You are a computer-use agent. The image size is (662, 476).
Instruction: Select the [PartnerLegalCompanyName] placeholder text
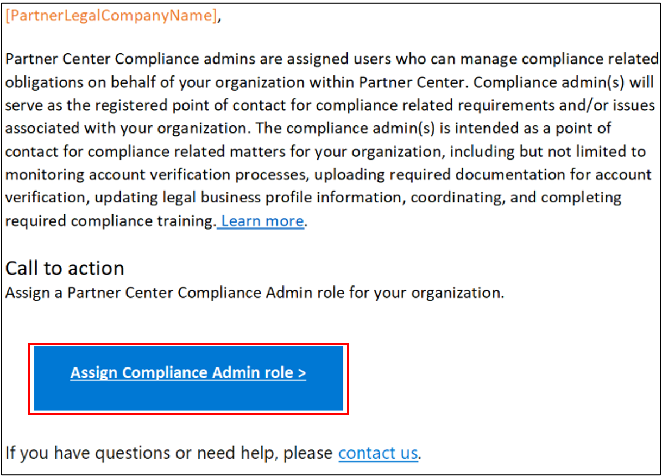[111, 16]
